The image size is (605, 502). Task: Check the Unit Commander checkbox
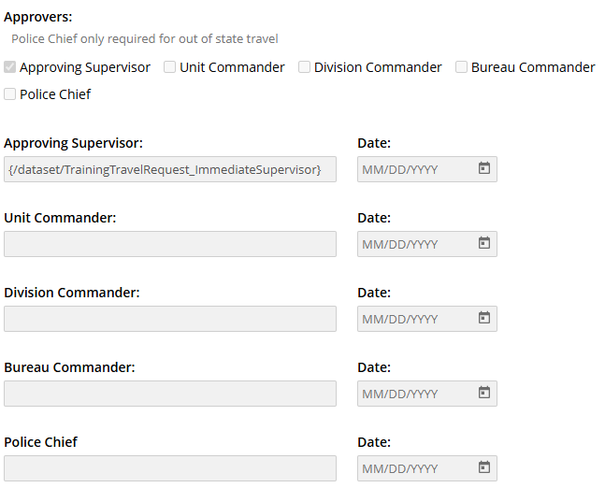(x=170, y=67)
